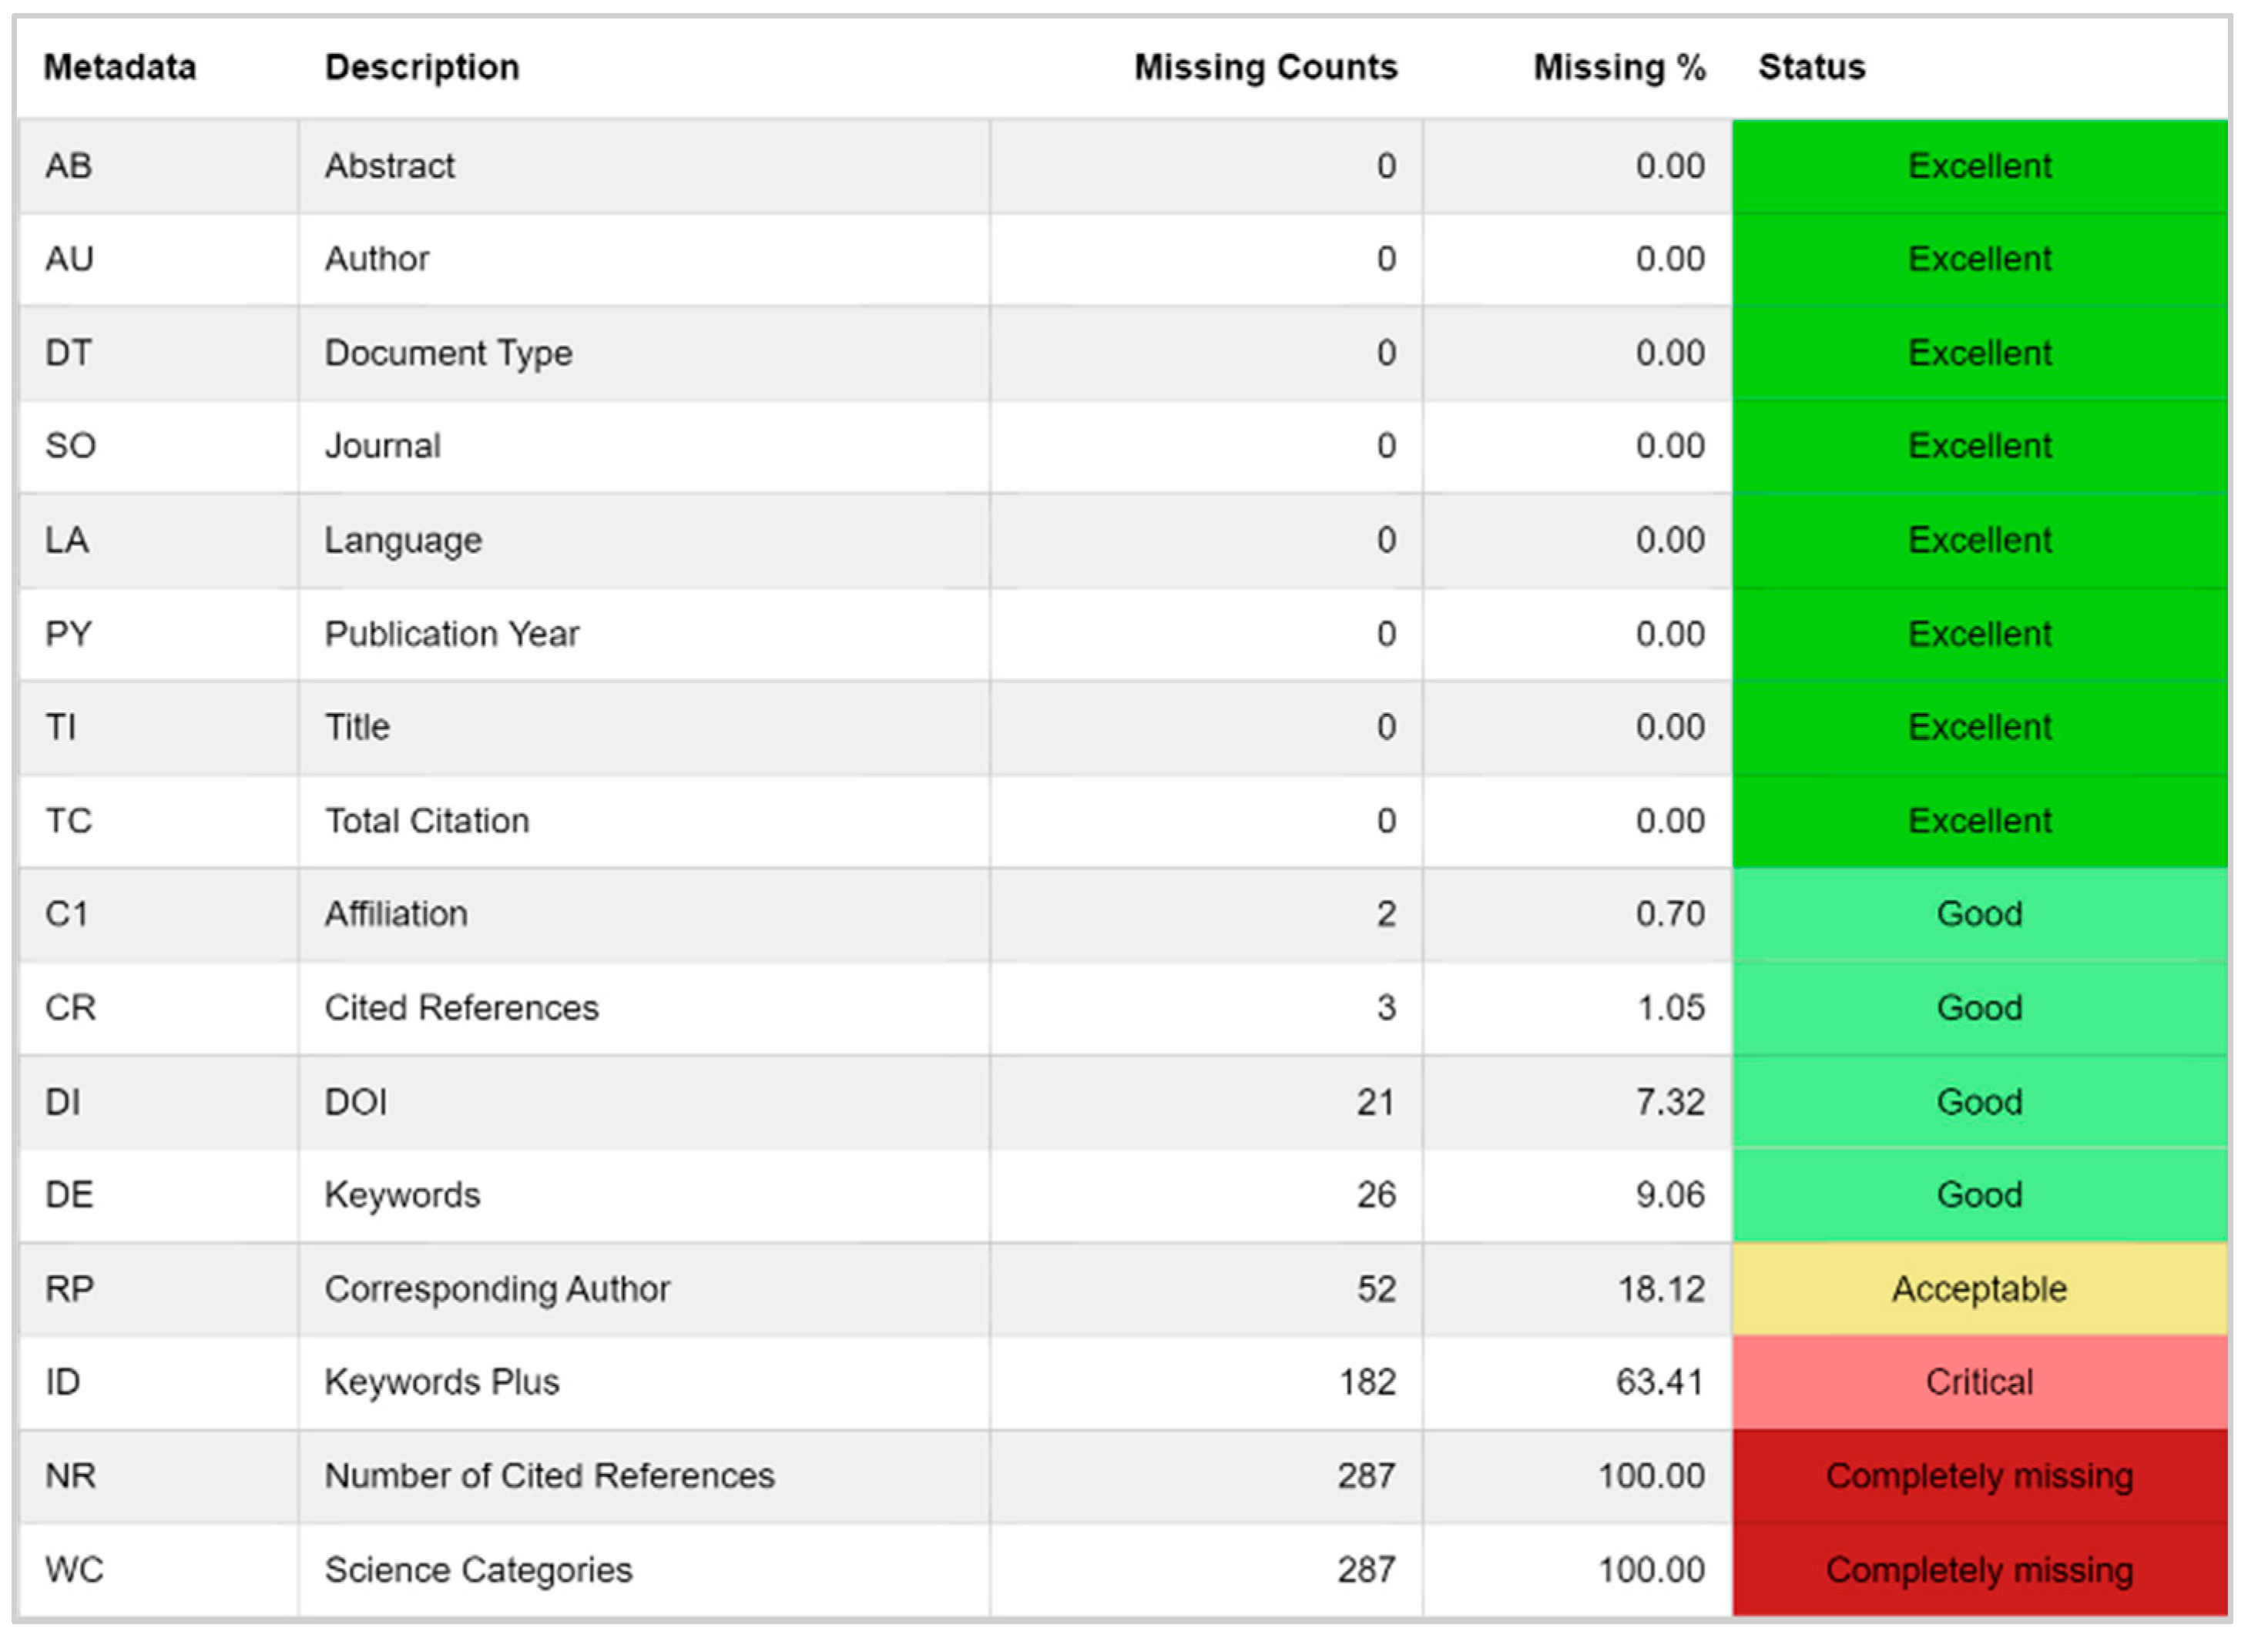Click the Good status for Affiliation

tap(1979, 914)
